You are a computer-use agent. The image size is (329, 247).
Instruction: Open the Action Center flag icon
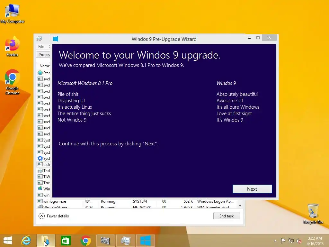(283, 241)
